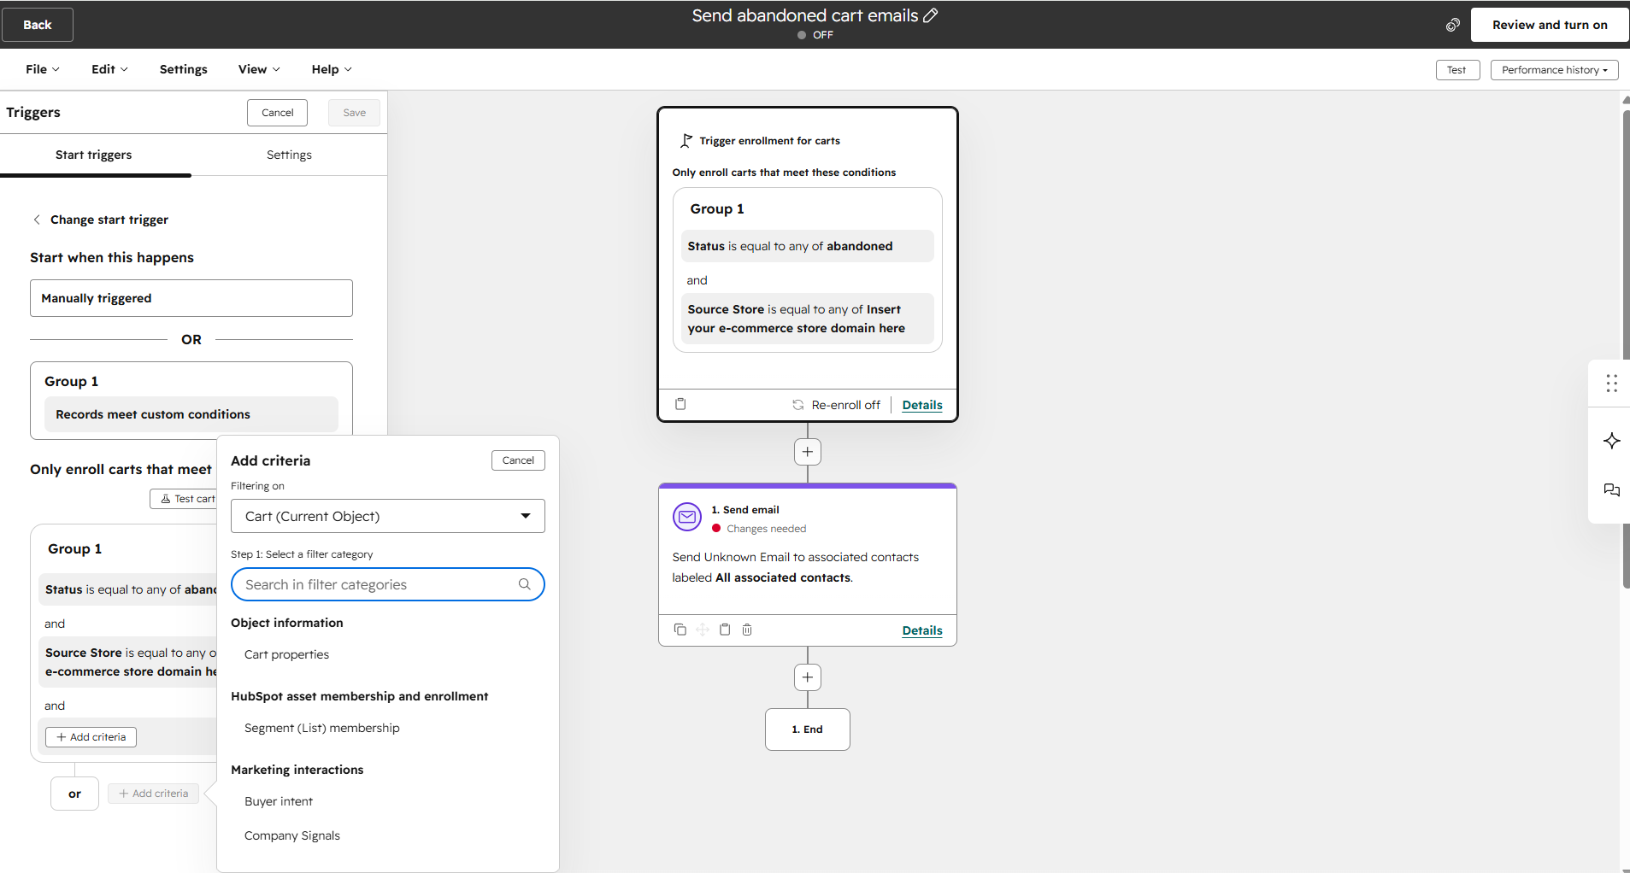Click the move icon on Send email card
The width and height of the screenshot is (1630, 873).
[x=702, y=630]
